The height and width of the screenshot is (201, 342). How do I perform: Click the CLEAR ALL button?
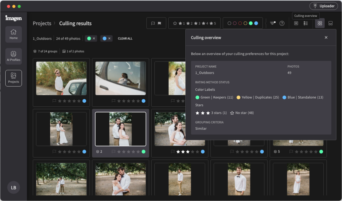point(125,38)
